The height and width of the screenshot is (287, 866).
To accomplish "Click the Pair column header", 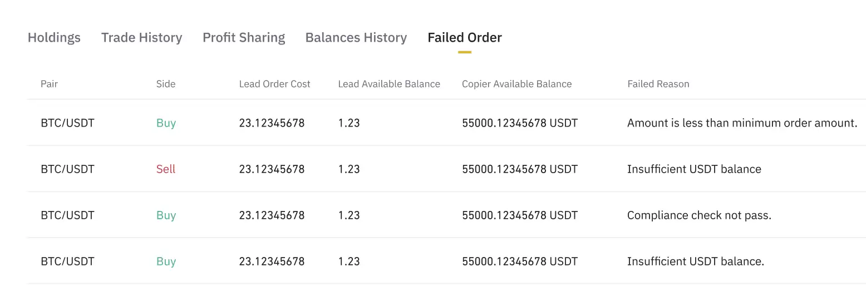I will click(49, 84).
